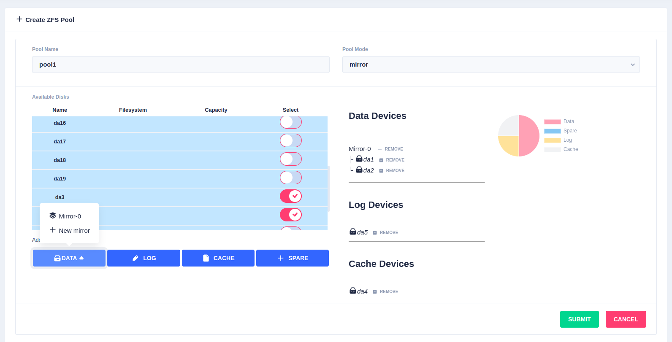Click the disk icon next to da2
This screenshot has height=342, width=672.
(359, 170)
